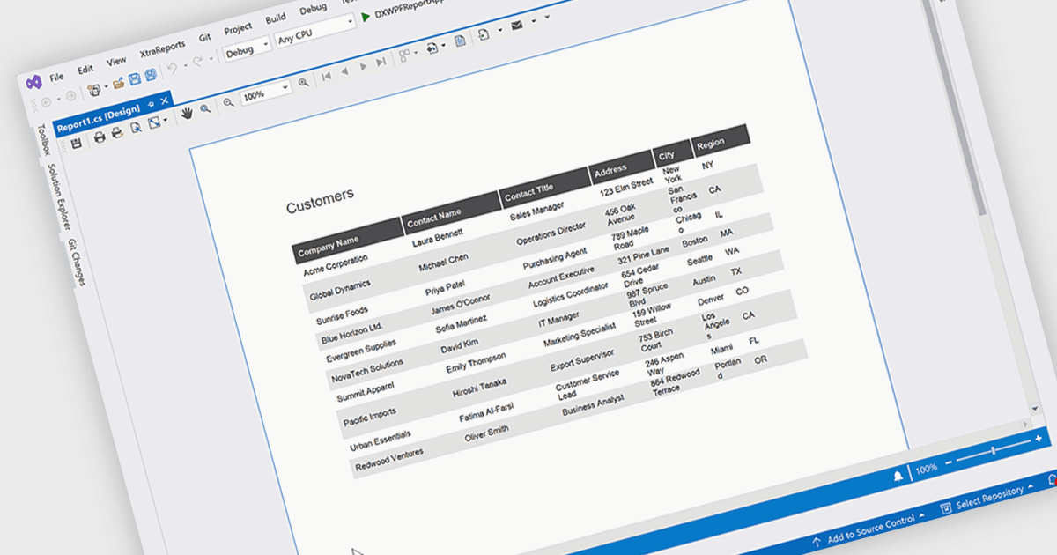Open the Build menu
The width and height of the screenshot is (1057, 555).
(x=276, y=18)
